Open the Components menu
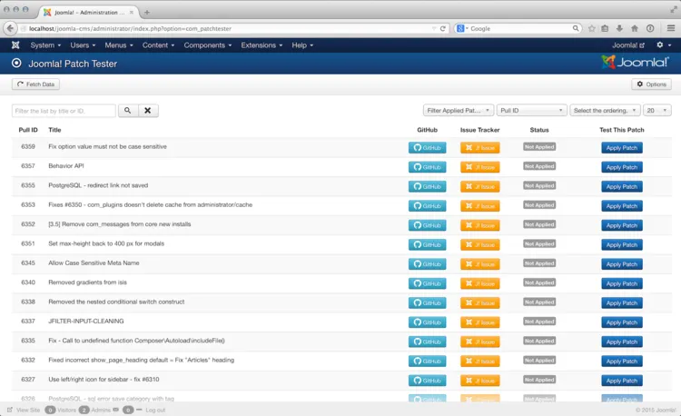Viewport: 681px width, 416px height. tap(208, 45)
